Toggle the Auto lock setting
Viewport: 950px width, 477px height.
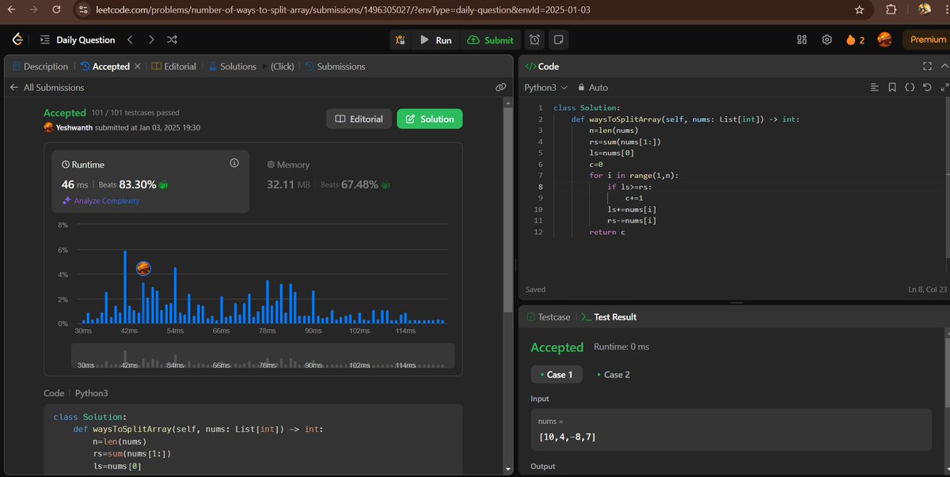point(594,87)
